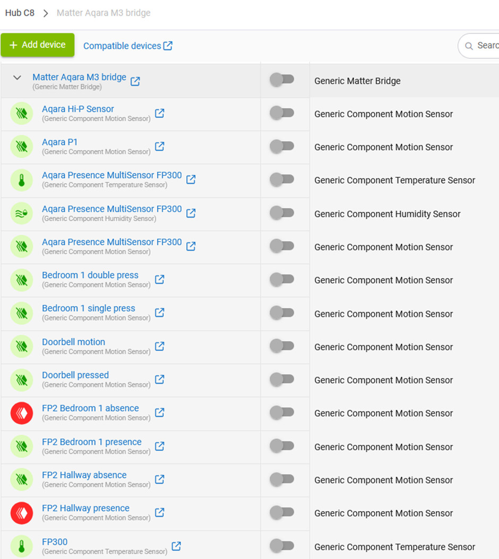Open external link icon for FP2 Bedroom 1 absence
The image size is (499, 559).
pyautogui.click(x=159, y=412)
